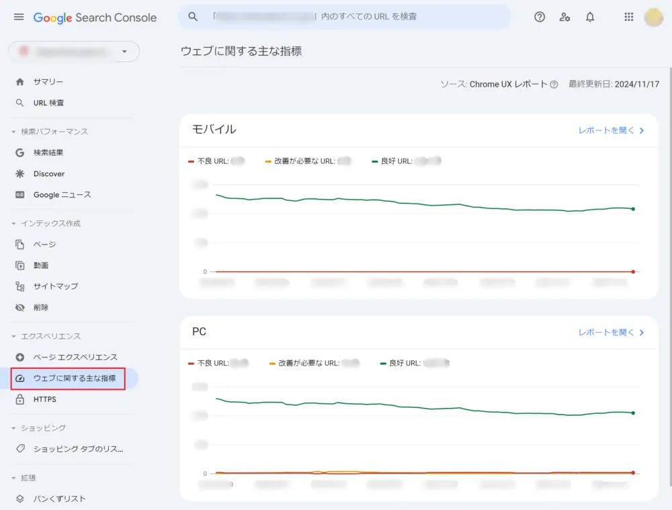Open the notifications bell
The height and width of the screenshot is (510, 672).
[x=590, y=17]
